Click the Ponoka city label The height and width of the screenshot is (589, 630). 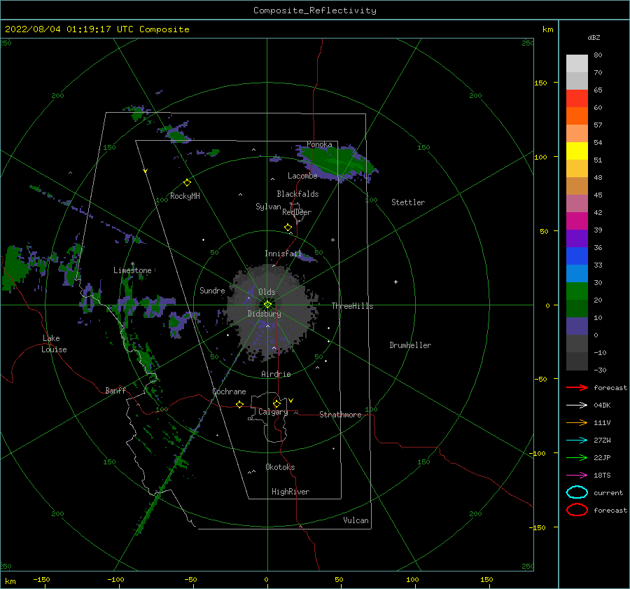point(319,144)
